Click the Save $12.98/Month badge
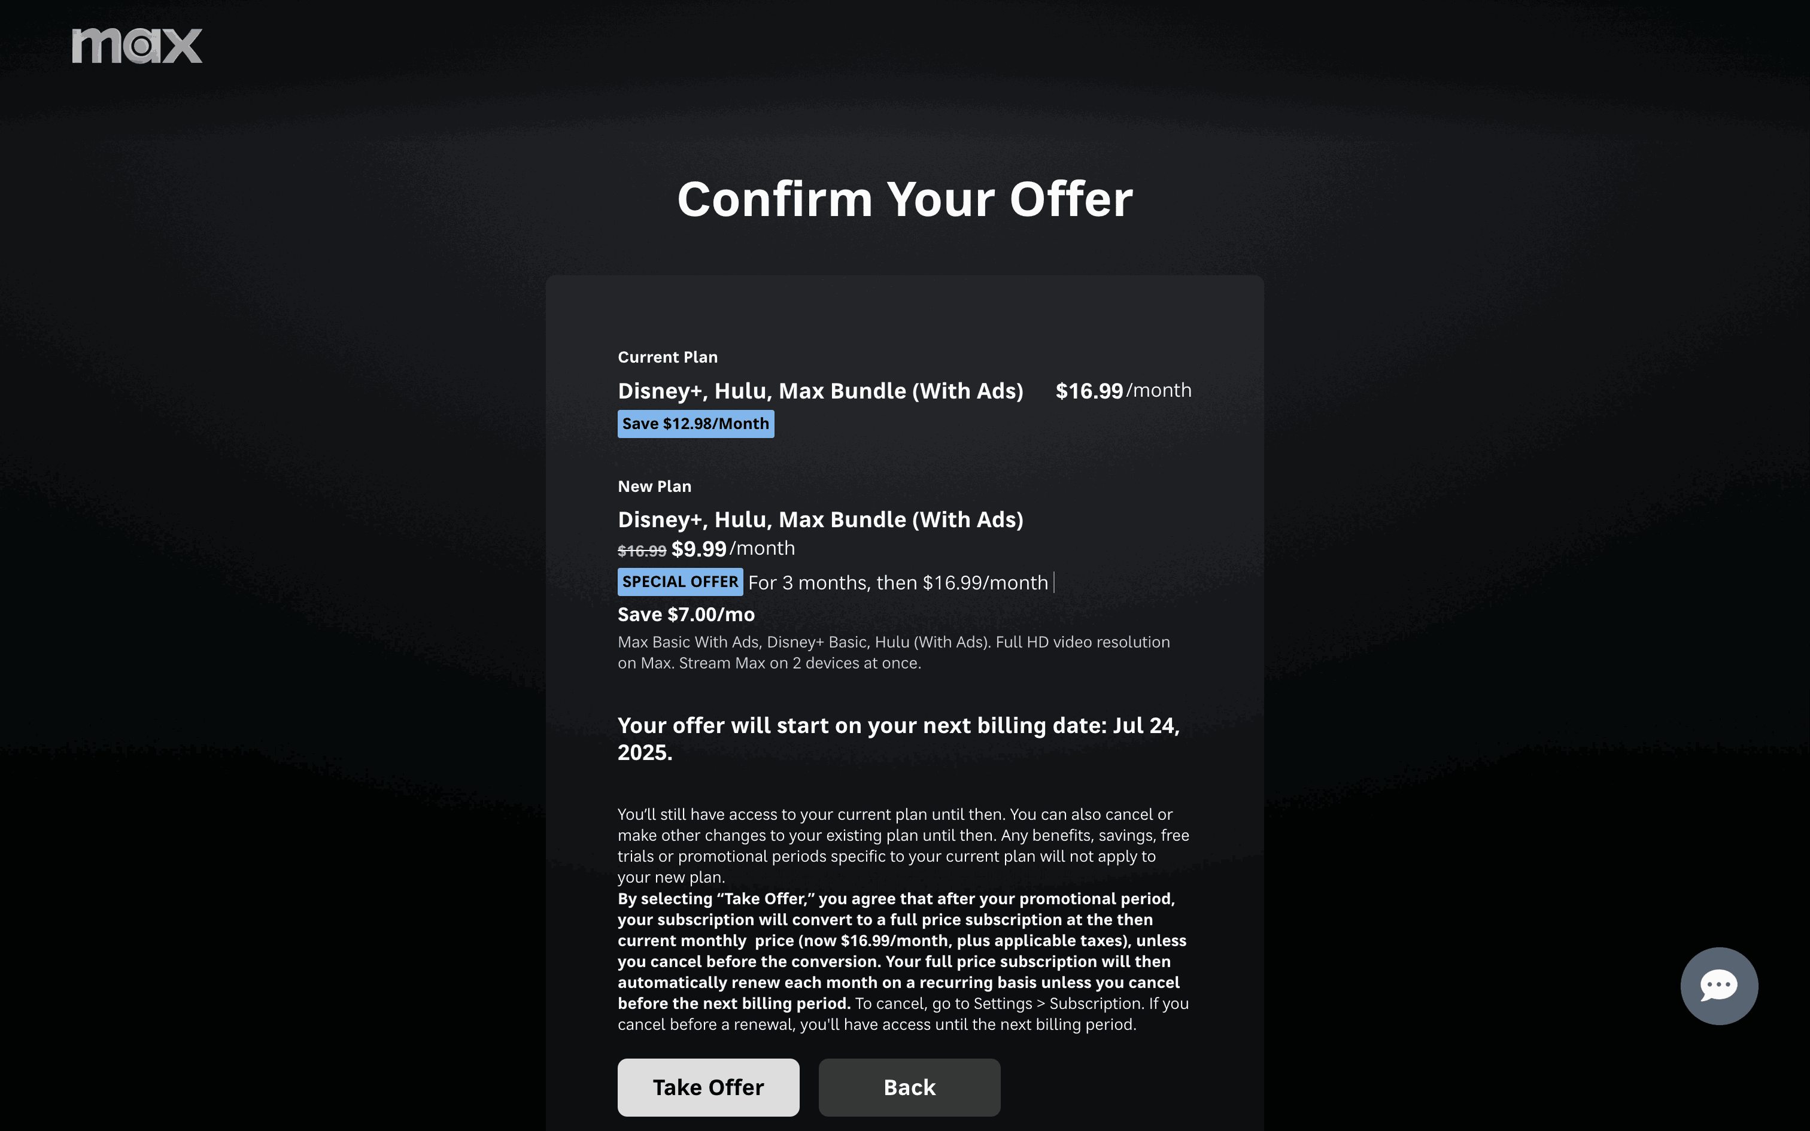1810x1131 pixels. pos(695,424)
